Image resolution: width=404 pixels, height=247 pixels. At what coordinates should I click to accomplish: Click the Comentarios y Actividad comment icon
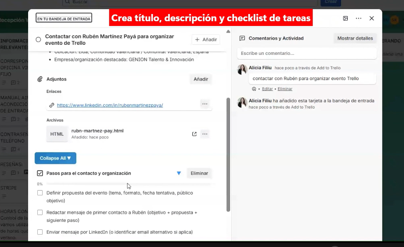click(242, 38)
